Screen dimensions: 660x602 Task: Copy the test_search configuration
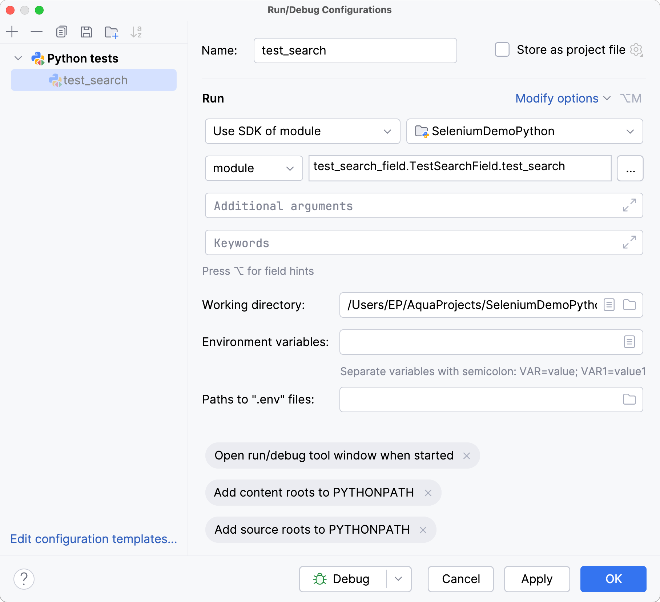tap(61, 32)
